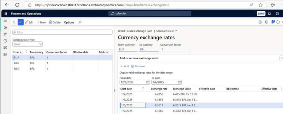The width and height of the screenshot is (283, 114).
Task: Open the messages icon with 0 badge
Action: tap(273, 22)
